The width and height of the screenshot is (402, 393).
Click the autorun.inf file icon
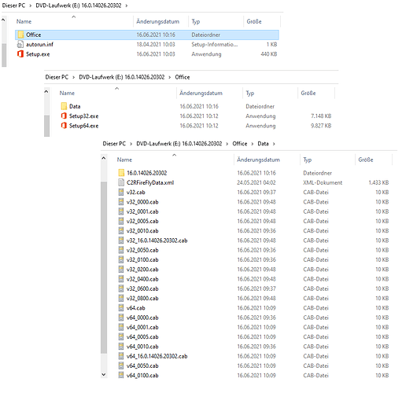(x=20, y=44)
